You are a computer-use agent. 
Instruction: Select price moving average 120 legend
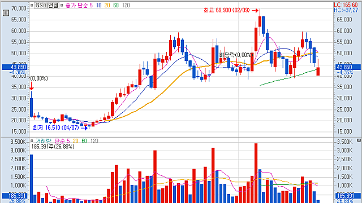126,5
